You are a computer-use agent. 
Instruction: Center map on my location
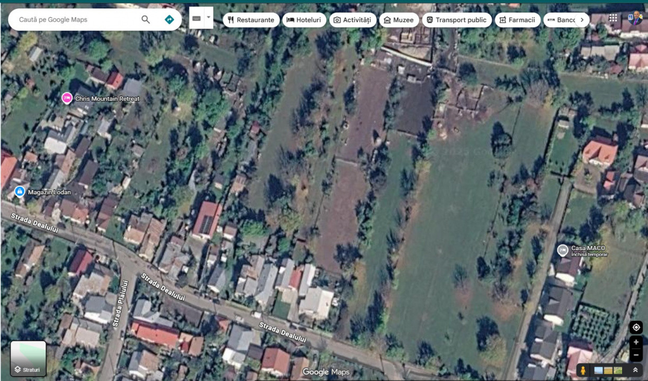coord(636,328)
